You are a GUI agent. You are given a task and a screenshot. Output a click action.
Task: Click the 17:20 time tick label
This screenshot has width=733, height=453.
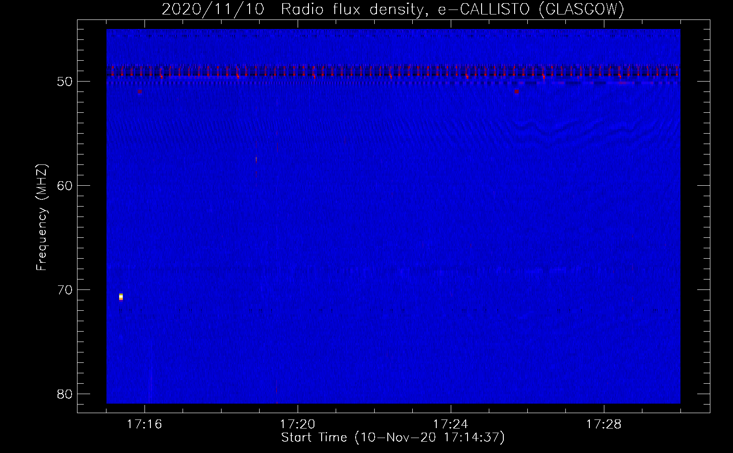pyautogui.click(x=298, y=424)
